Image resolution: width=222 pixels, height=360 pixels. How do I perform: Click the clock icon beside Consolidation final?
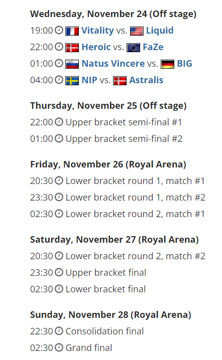[59, 331]
